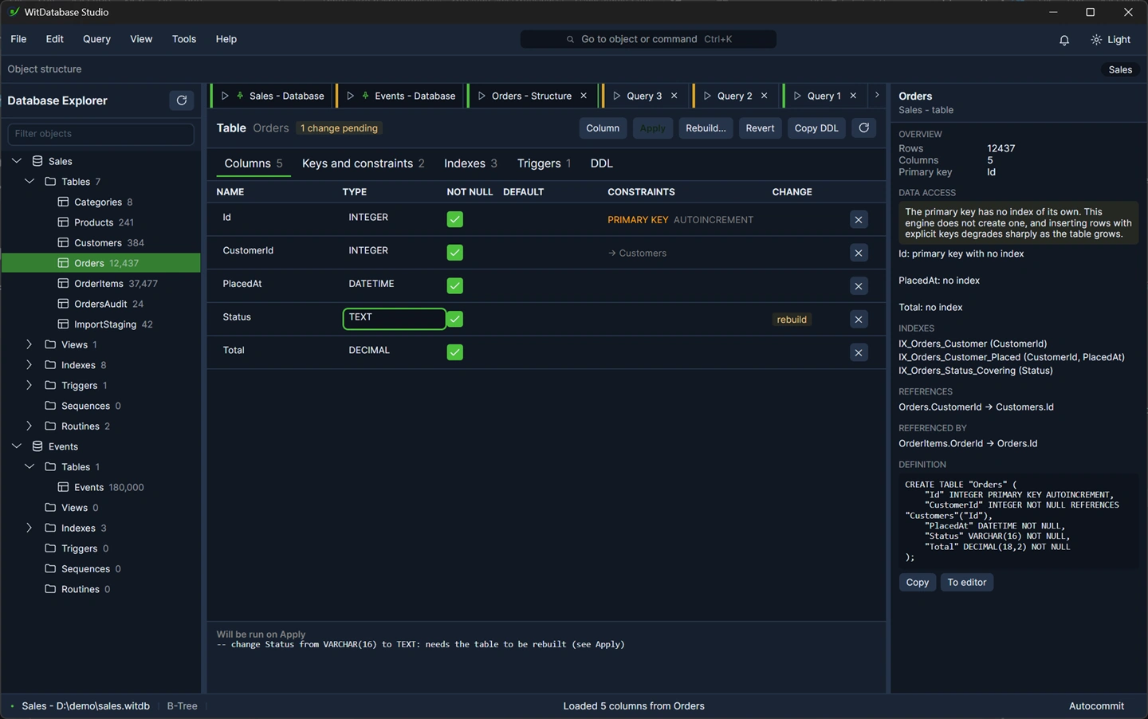Click Copy DDL button

point(816,128)
